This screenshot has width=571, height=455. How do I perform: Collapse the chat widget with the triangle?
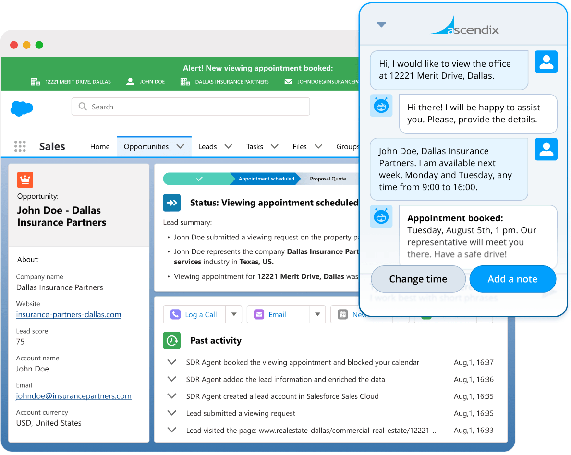coord(381,25)
